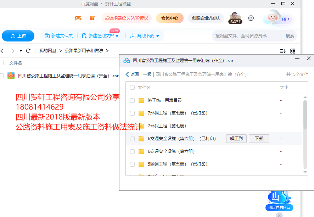314x217 pixels.
Task: Check the rar file row checkbox
Action: pyautogui.click(x=2, y=76)
